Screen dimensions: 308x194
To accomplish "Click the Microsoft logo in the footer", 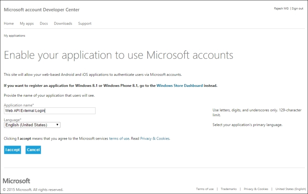I will coord(17,181).
